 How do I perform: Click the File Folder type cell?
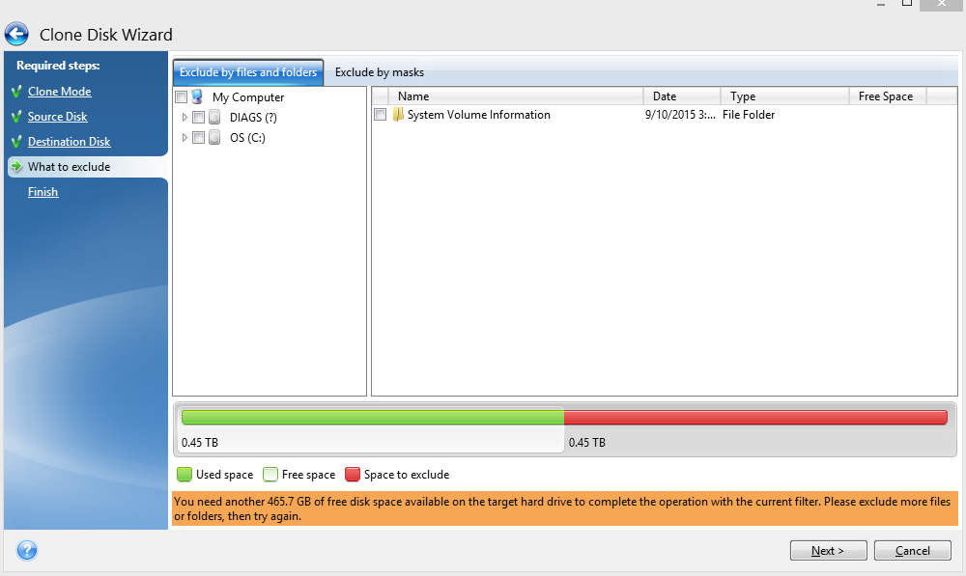pyautogui.click(x=749, y=115)
